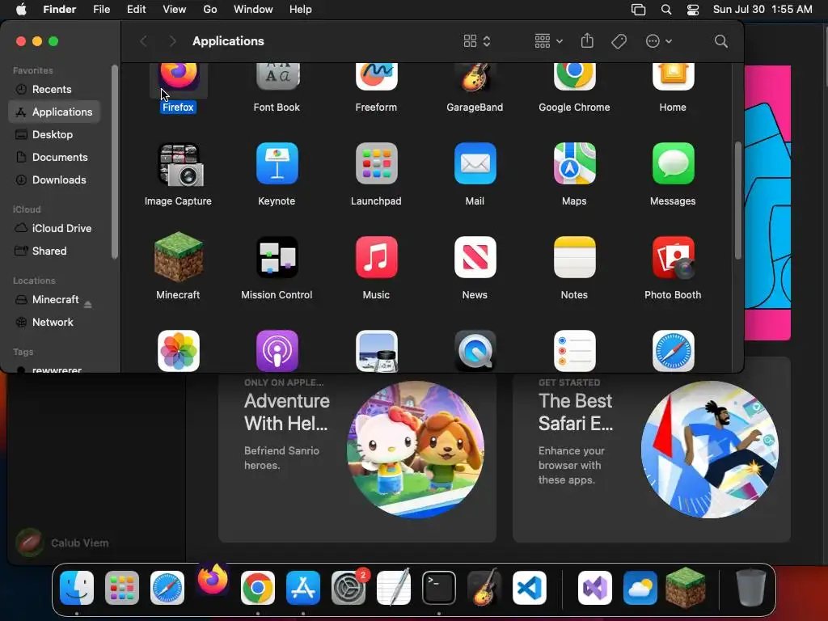Click the Edit Tags toolbar icon
This screenshot has height=621, width=828.
[619, 41]
